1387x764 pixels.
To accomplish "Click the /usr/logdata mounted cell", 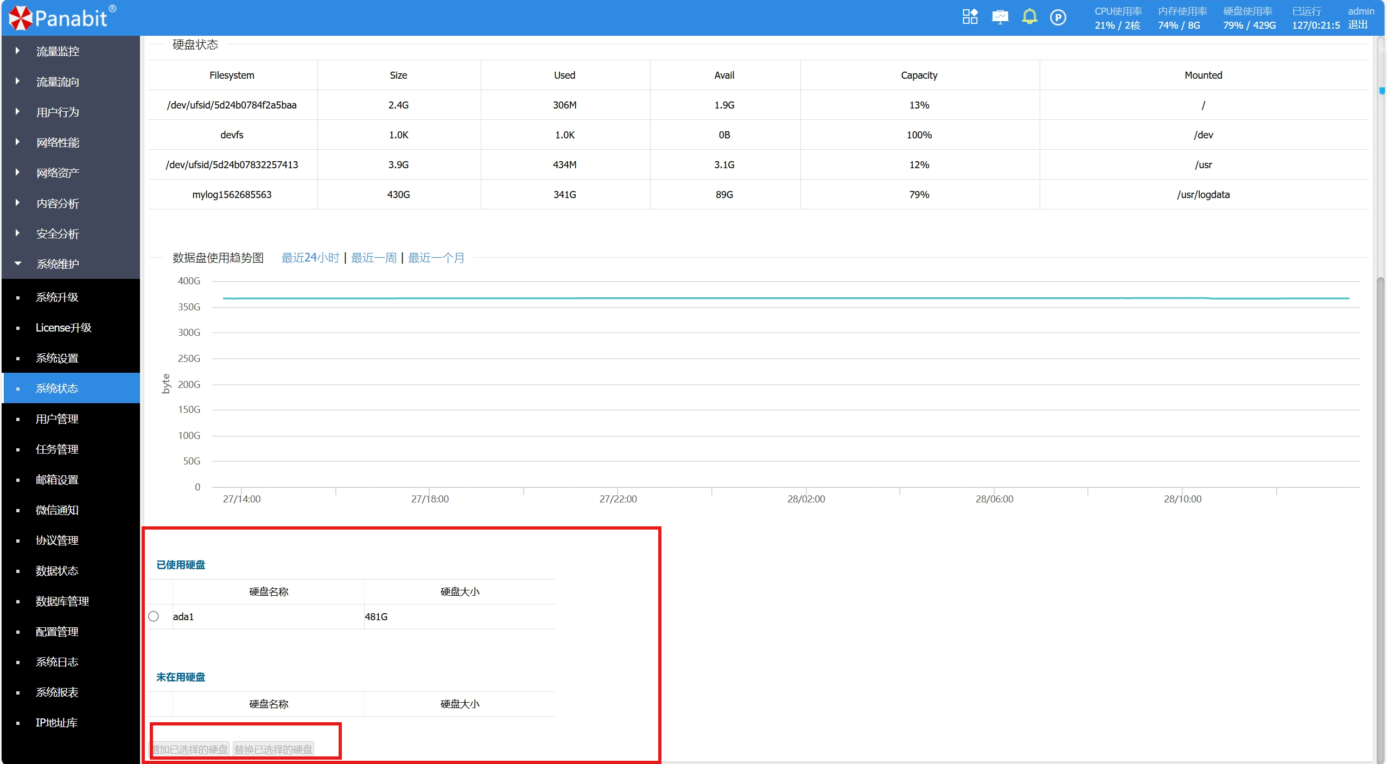I will coord(1203,194).
